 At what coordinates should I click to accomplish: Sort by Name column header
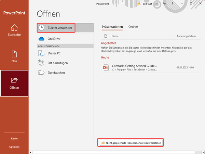coord(115,36)
